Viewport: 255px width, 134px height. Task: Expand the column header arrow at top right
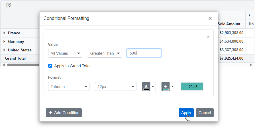tap(250, 15)
